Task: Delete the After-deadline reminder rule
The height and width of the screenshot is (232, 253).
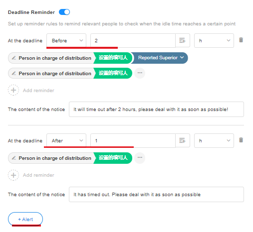Action: pyautogui.click(x=241, y=140)
